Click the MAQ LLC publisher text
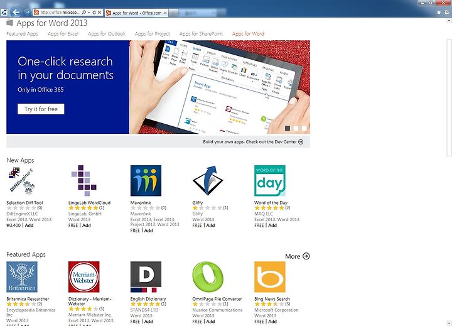Screen dimensions: 452x326 coord(264,214)
